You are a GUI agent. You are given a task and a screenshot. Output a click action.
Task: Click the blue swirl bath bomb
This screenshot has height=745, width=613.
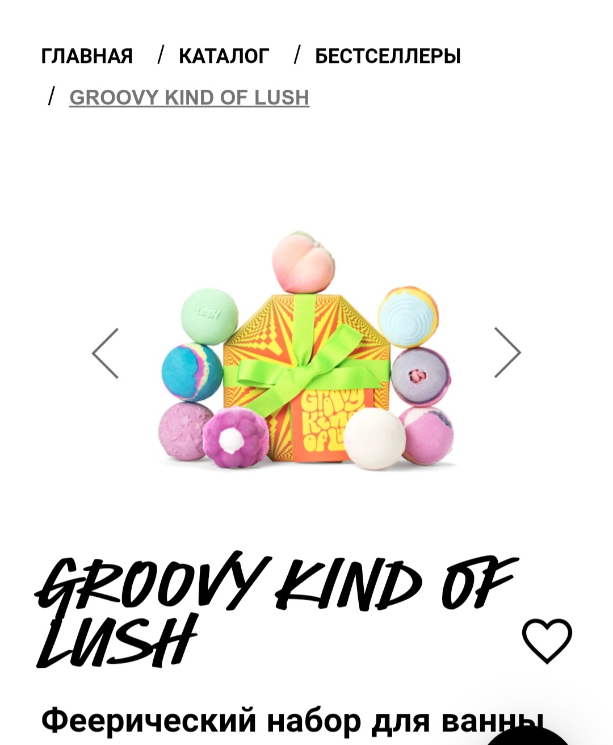pyautogui.click(x=192, y=373)
